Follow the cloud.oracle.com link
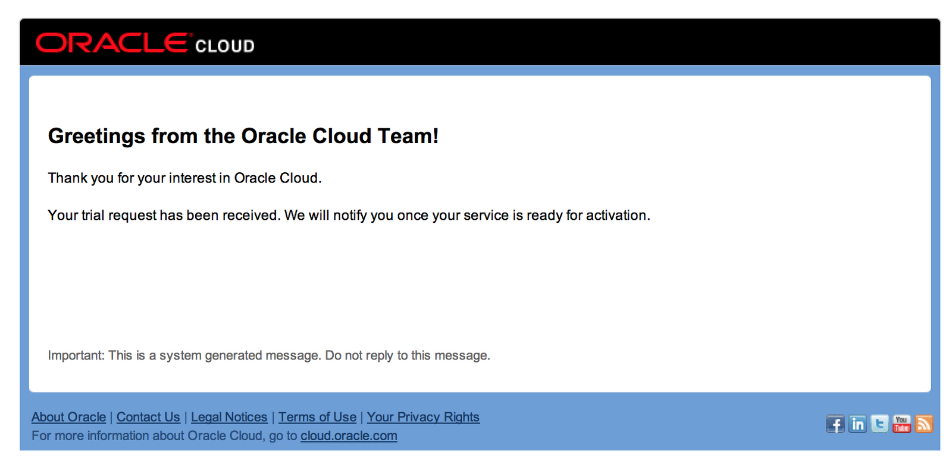 pyautogui.click(x=349, y=436)
